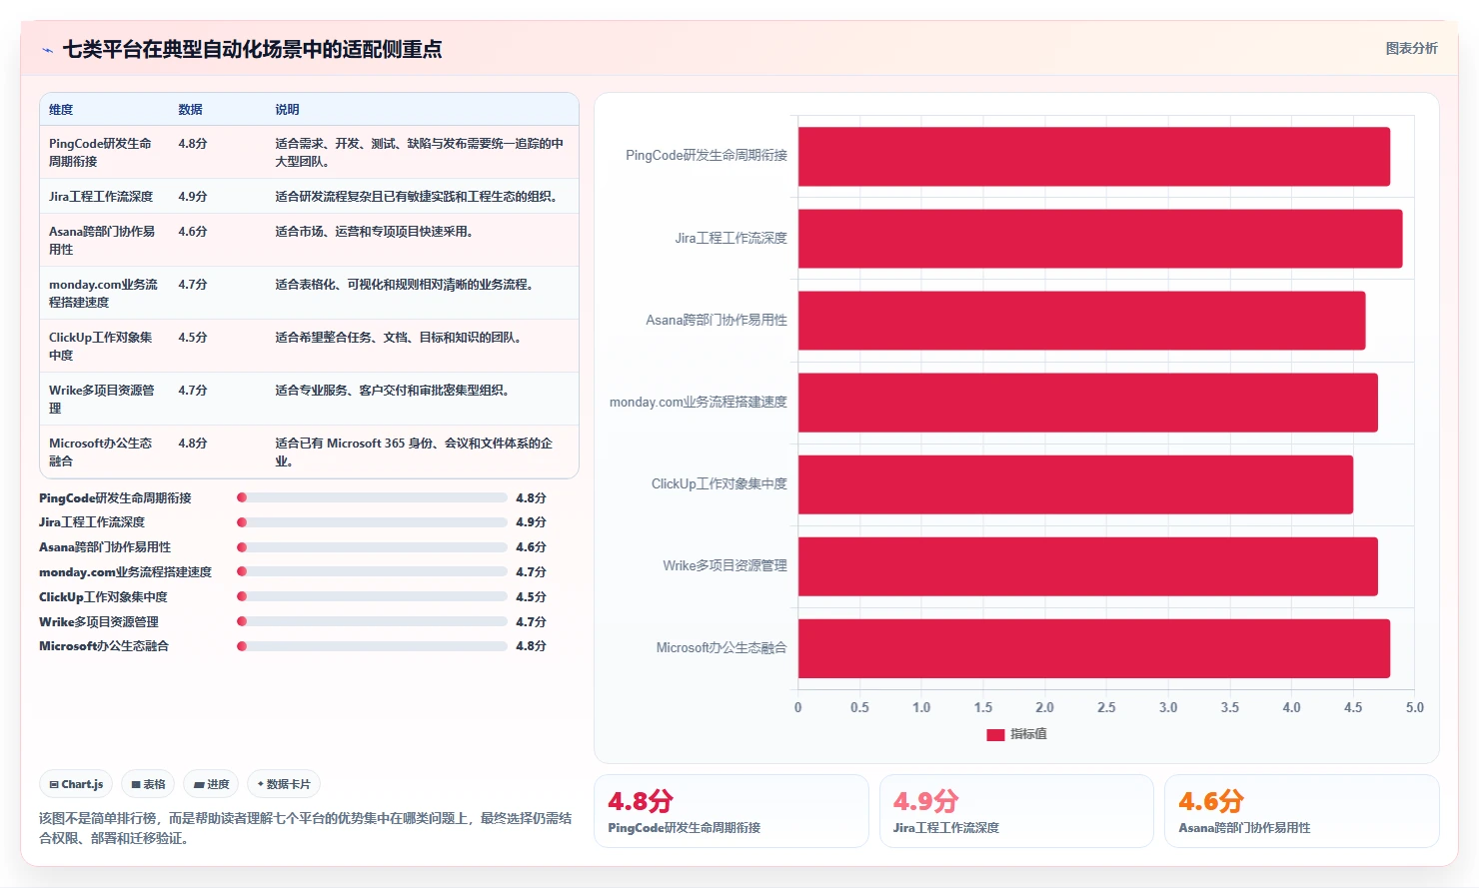Click the ClickUp工作对象集中度 chart axis label
Image resolution: width=1479 pixels, height=888 pixels.
pyautogui.click(x=720, y=484)
